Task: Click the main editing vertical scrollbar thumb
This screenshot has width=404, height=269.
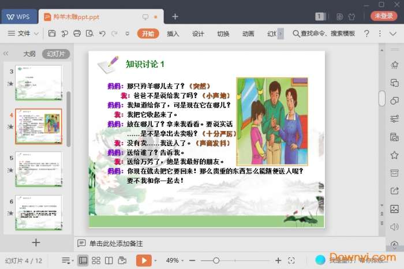Action: [382, 99]
